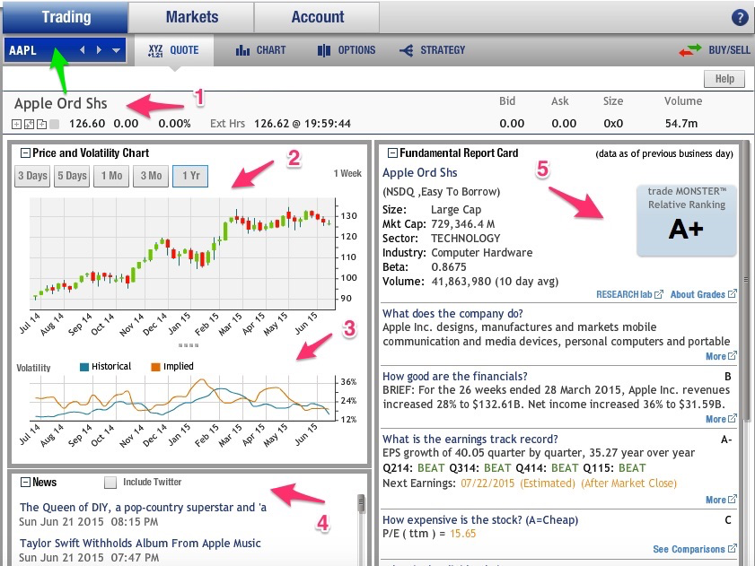The width and height of the screenshot is (755, 566).
Task: Open the symbol history dropdown arrow
Action: coord(116,50)
